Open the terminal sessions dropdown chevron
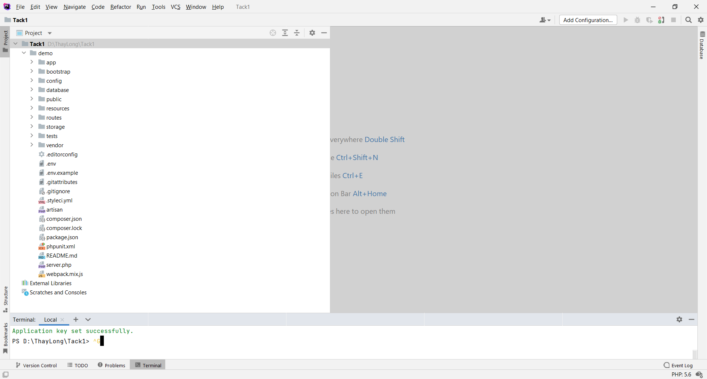The height and width of the screenshot is (379, 707). 88,319
